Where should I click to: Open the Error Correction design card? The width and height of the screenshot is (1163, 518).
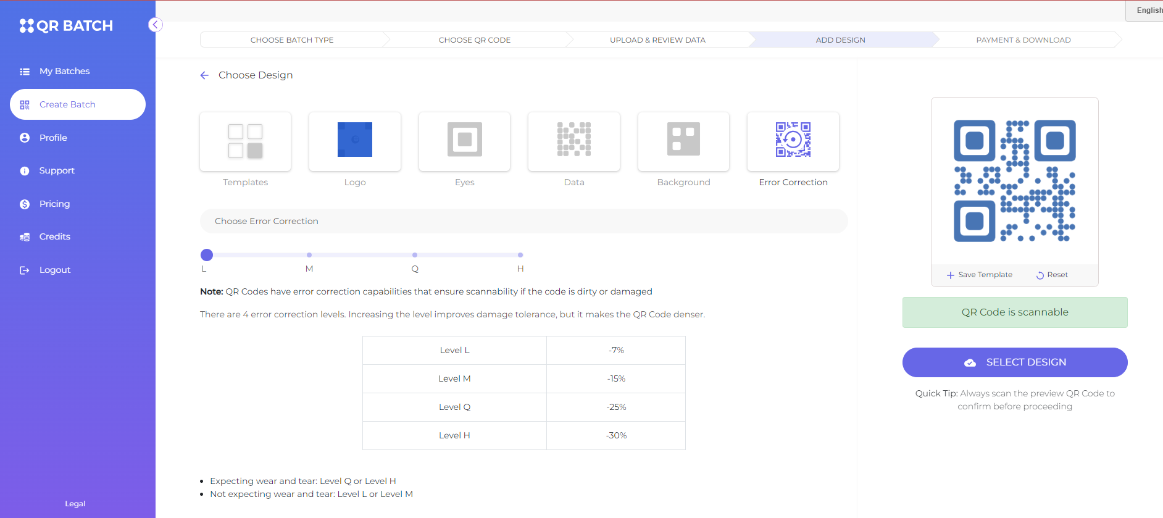(x=793, y=141)
